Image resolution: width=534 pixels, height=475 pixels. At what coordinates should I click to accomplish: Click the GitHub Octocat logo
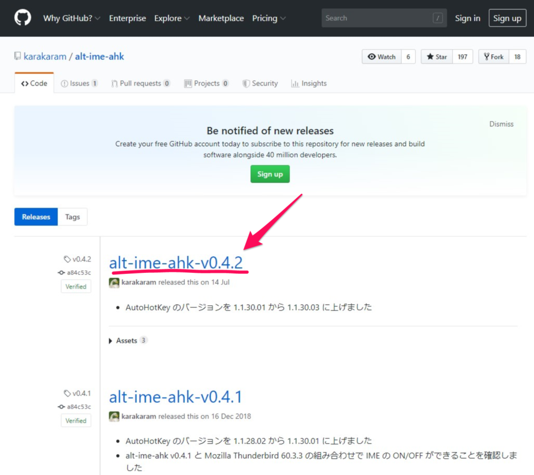pyautogui.click(x=22, y=18)
